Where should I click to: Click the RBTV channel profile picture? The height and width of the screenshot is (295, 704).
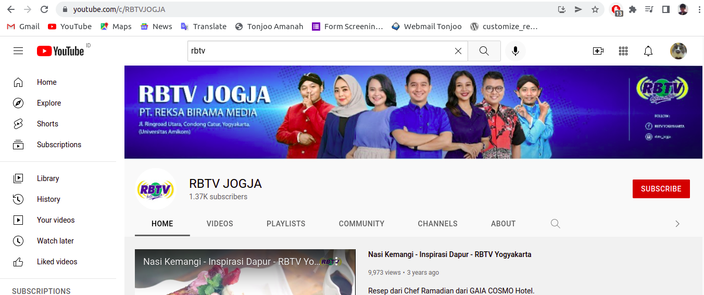coord(156,189)
